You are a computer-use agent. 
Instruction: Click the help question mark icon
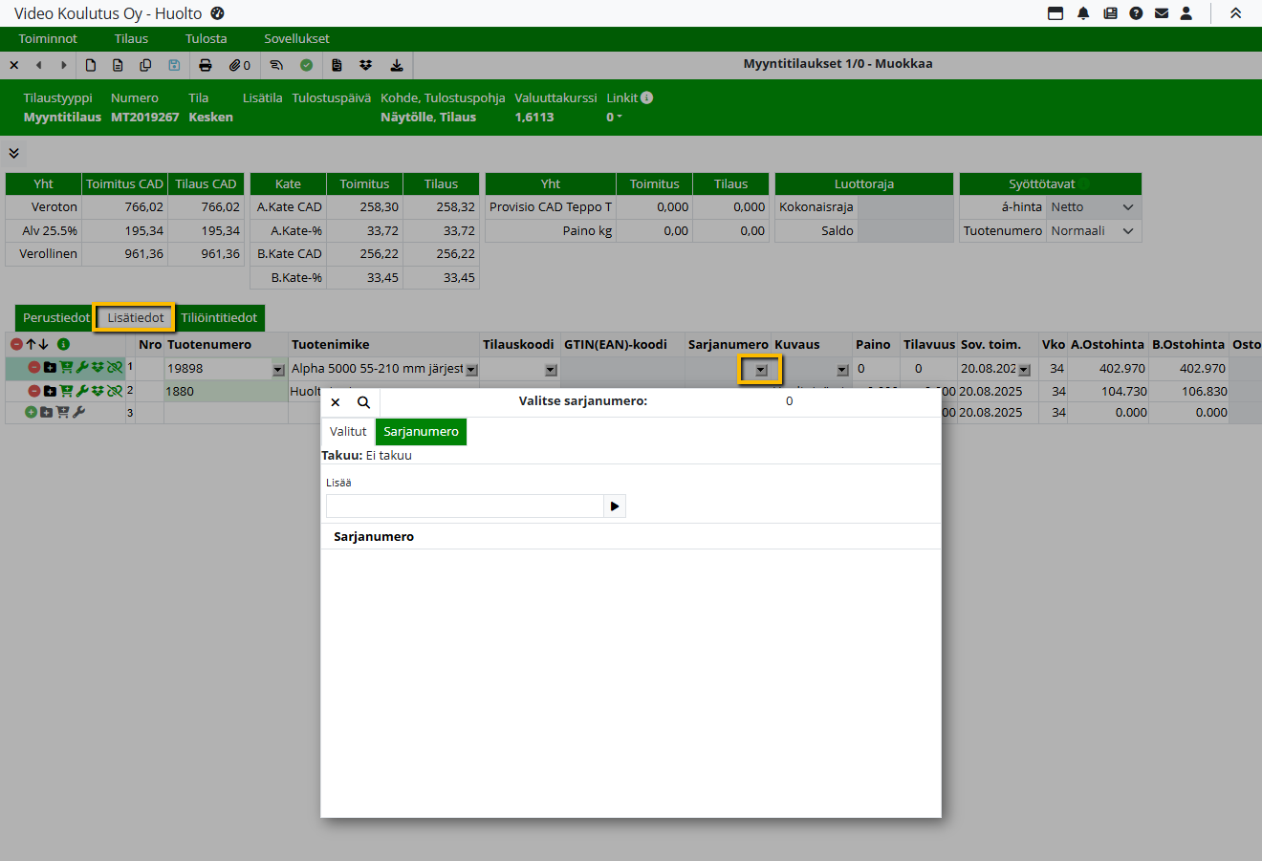(x=1136, y=13)
